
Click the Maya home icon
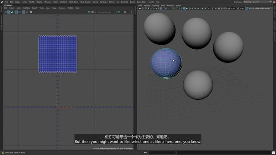[x=2, y=2]
